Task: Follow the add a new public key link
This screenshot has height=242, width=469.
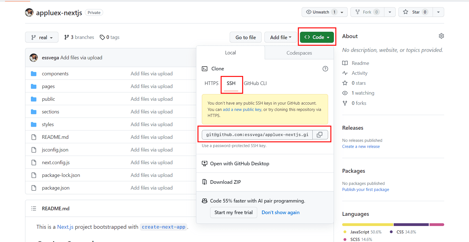Action: [242, 110]
